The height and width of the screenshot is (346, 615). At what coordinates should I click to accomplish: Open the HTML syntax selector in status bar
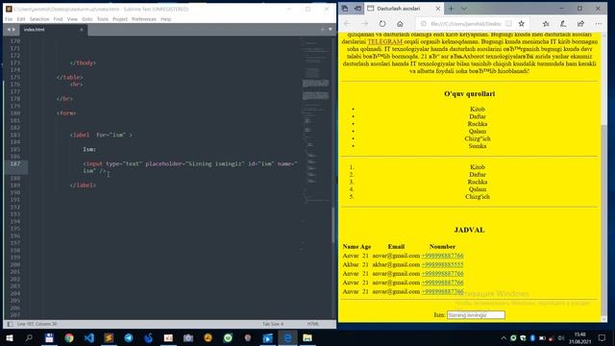[312, 324]
